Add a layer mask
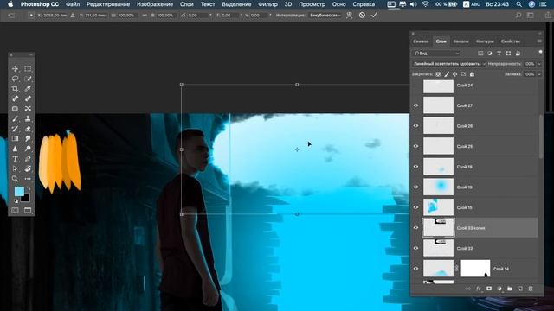The height and width of the screenshot is (311, 554). [x=489, y=289]
